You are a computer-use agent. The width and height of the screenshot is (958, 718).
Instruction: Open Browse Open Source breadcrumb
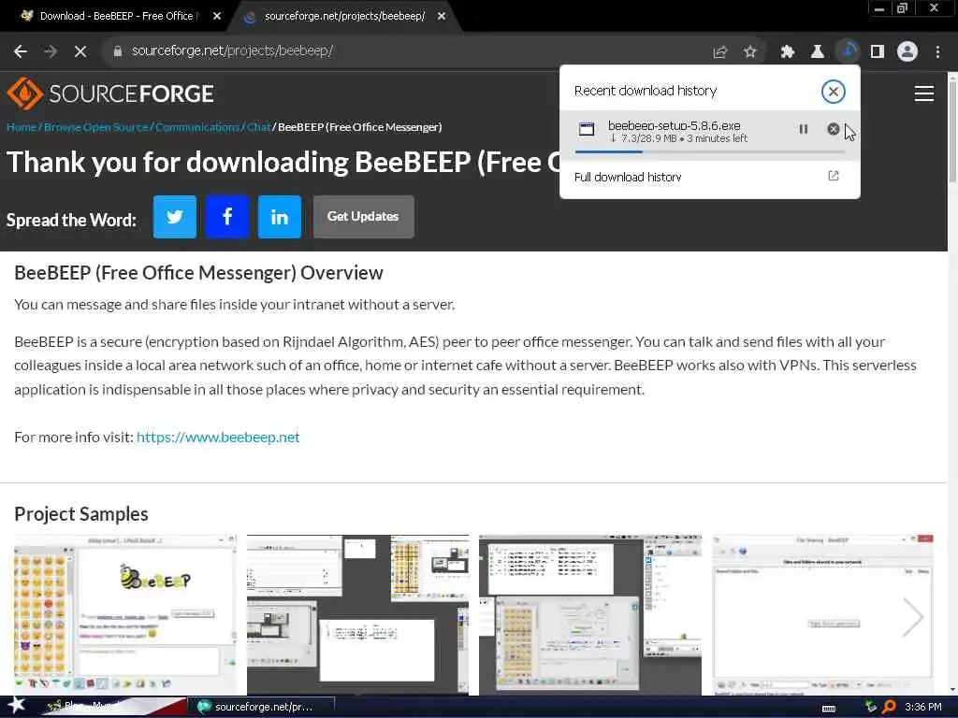tap(96, 127)
